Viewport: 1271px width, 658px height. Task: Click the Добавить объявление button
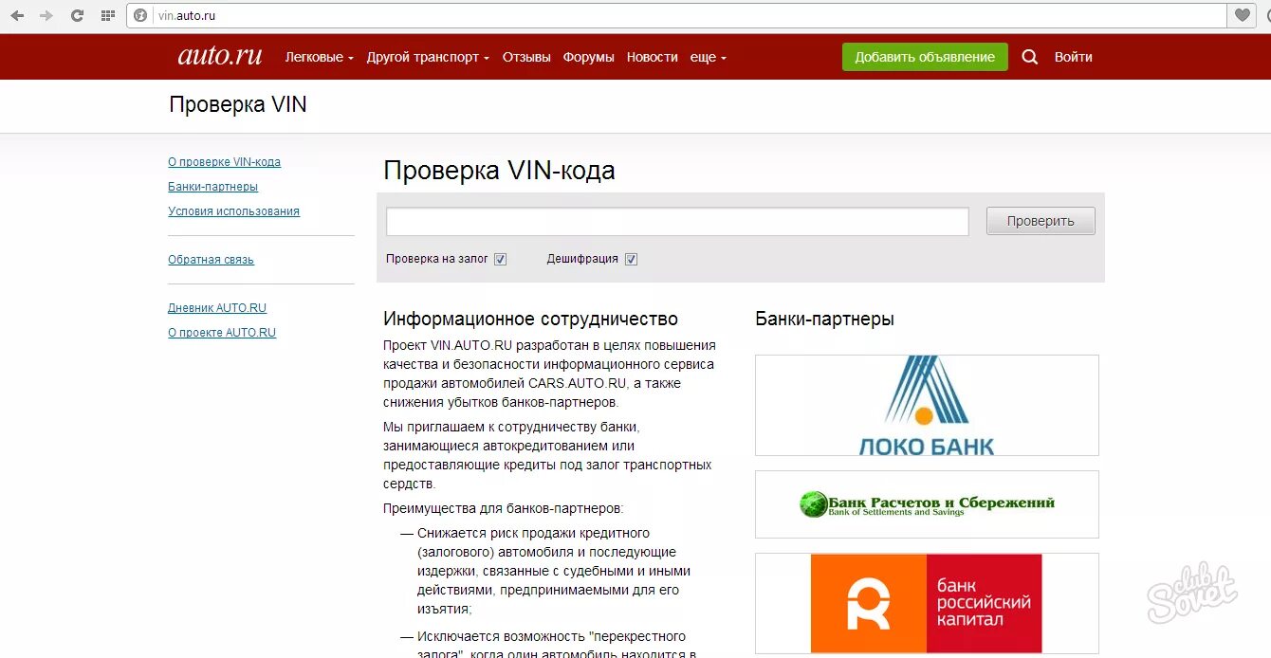coord(925,57)
